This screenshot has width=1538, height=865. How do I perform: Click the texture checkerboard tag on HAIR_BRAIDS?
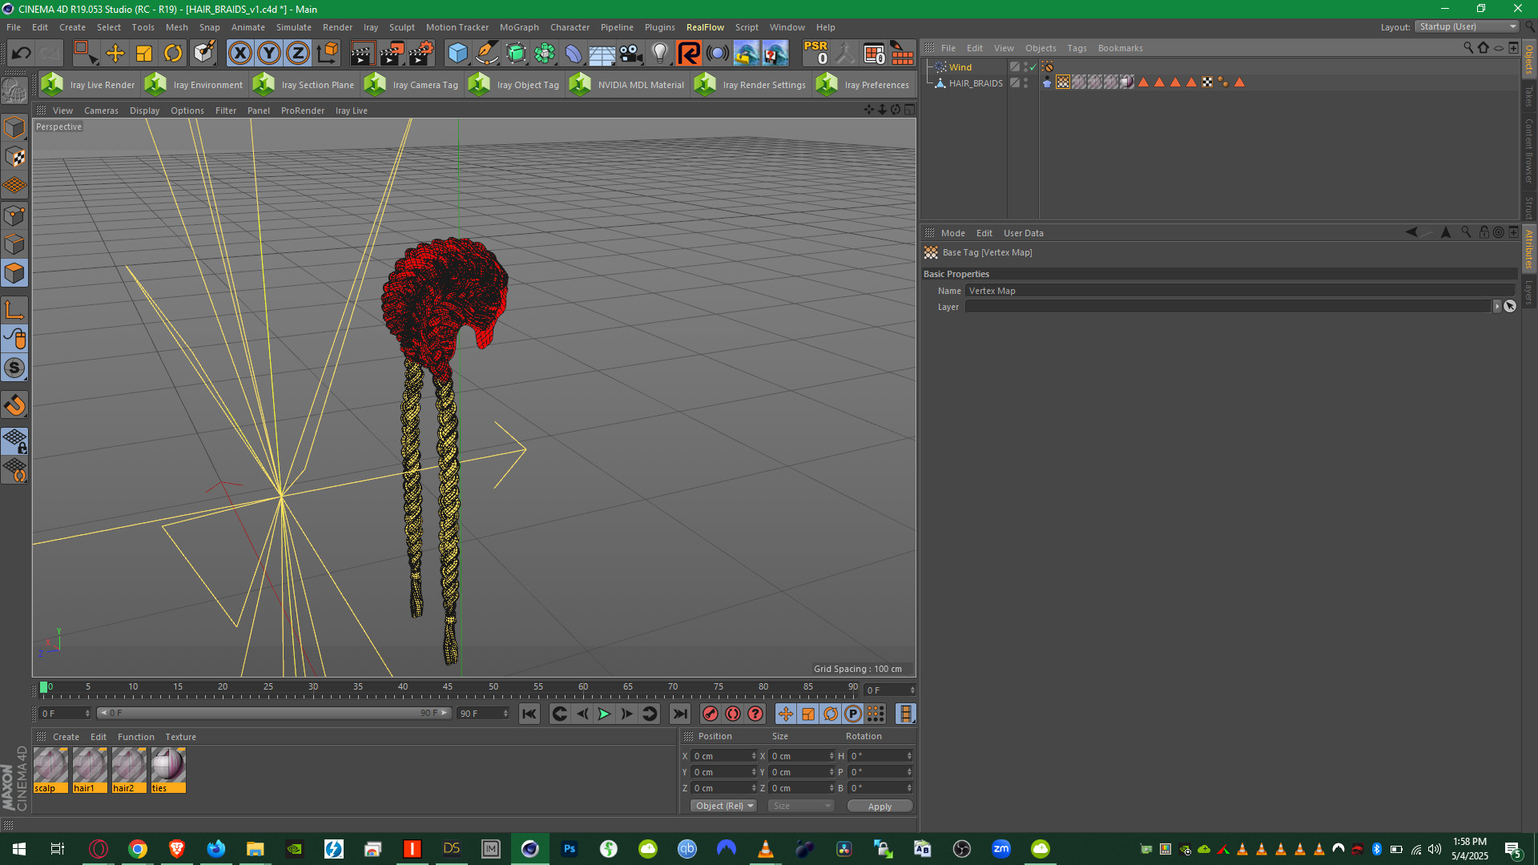coord(1207,82)
